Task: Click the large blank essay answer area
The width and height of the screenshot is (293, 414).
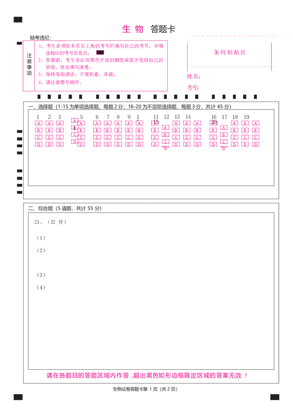Action: pyautogui.click(x=151, y=304)
